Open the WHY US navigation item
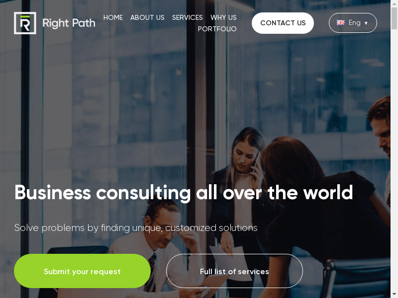 [223, 17]
